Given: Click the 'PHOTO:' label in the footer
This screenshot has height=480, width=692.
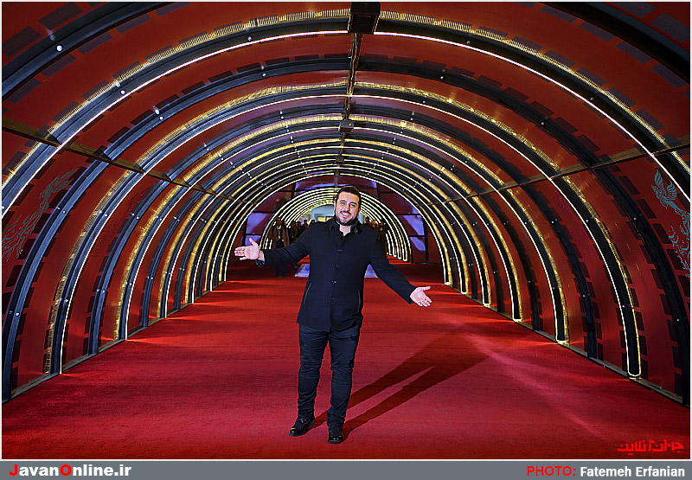Looking at the screenshot, I should (x=551, y=471).
